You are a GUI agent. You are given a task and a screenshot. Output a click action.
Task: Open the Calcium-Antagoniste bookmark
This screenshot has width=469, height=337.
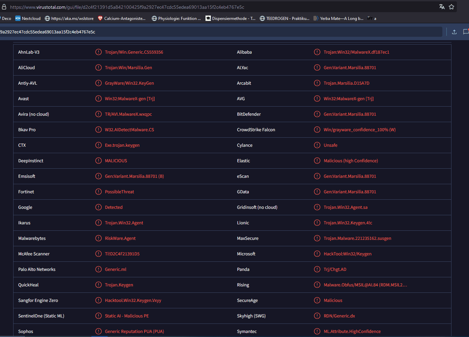(x=122, y=19)
